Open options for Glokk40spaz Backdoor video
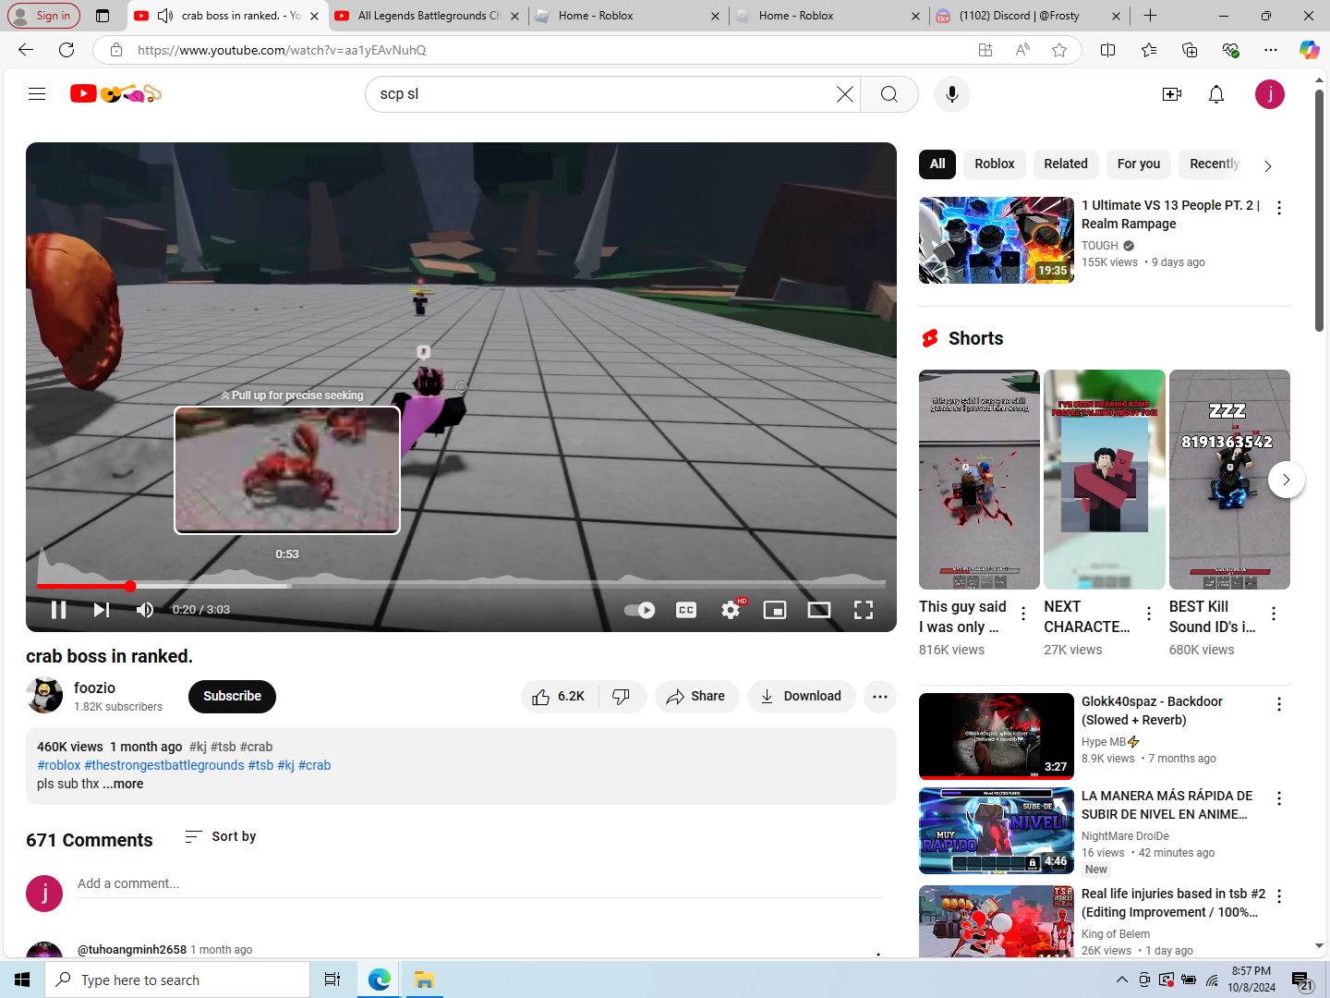The width and height of the screenshot is (1330, 998). 1279,704
